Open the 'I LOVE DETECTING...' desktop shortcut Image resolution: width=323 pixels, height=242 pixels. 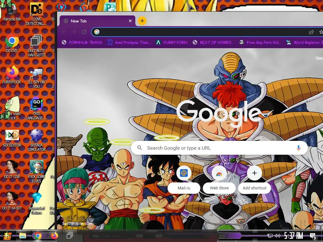(x=37, y=13)
